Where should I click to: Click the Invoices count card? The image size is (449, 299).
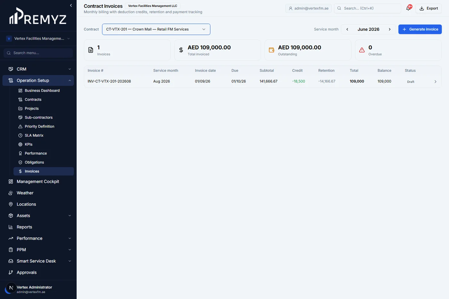pyautogui.click(x=127, y=50)
